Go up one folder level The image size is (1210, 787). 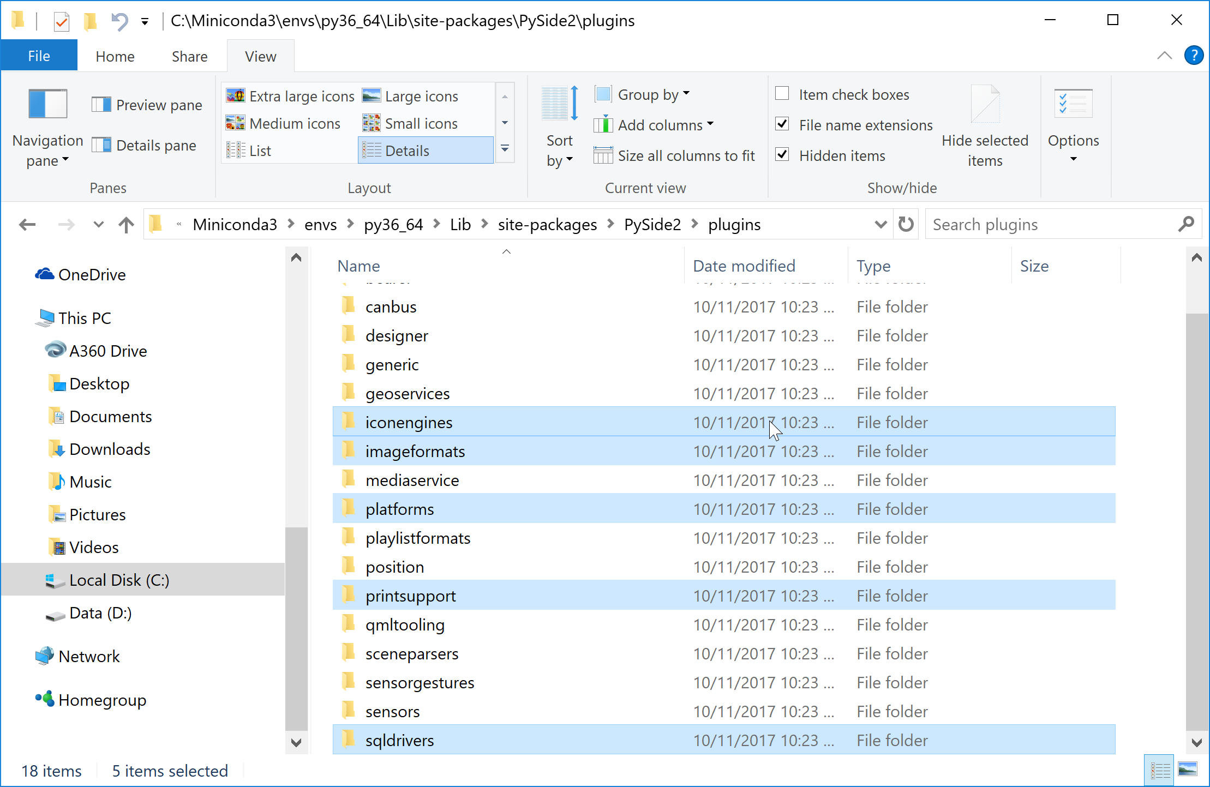(x=126, y=224)
